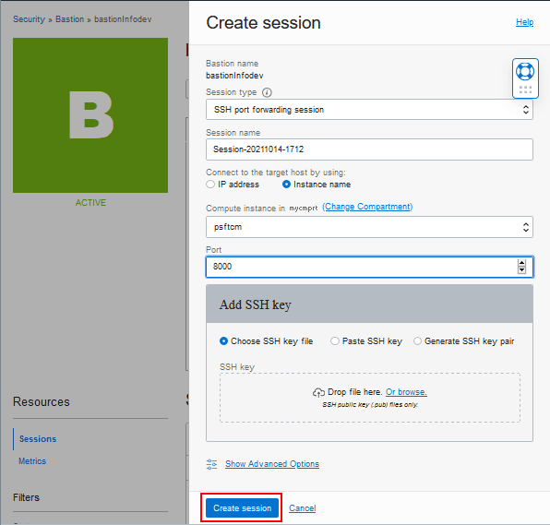Click the SSH public key files only note
The height and width of the screenshot is (525, 550).
370,405
